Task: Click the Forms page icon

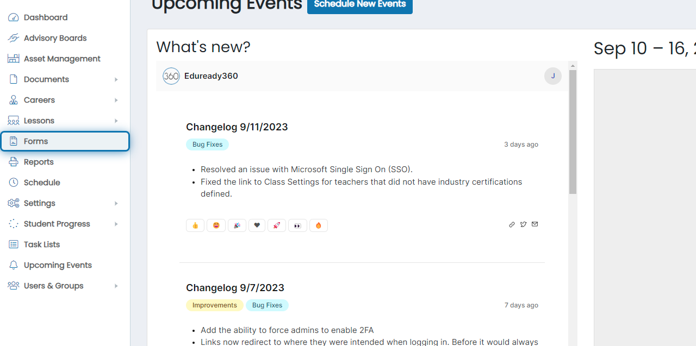Action: point(14,141)
